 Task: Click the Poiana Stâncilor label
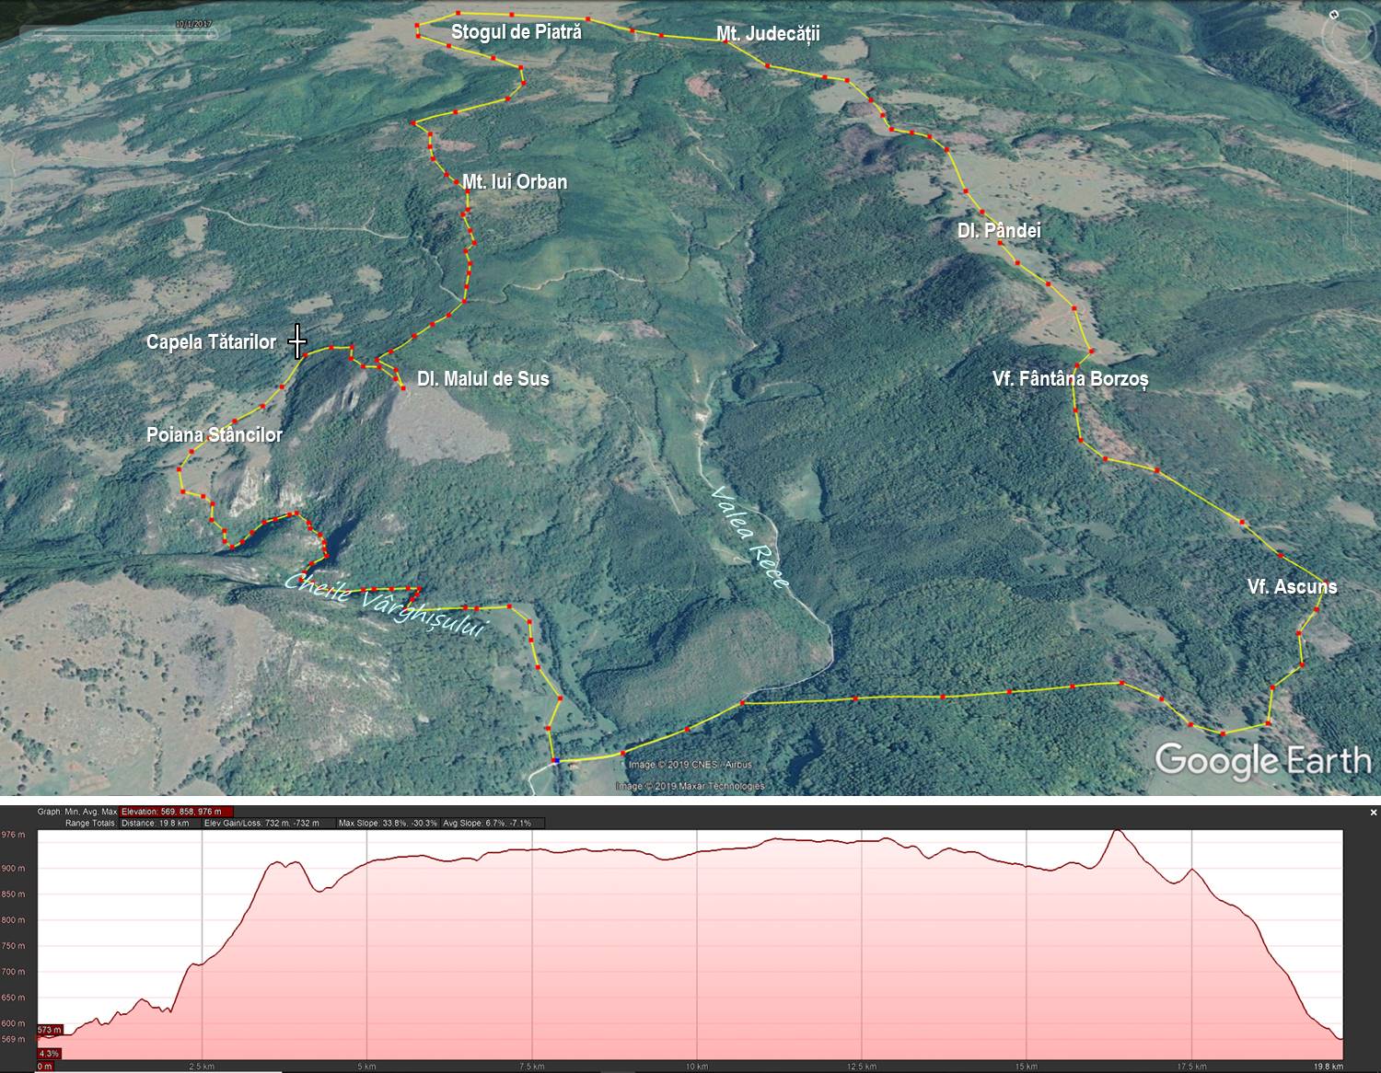[x=215, y=435]
